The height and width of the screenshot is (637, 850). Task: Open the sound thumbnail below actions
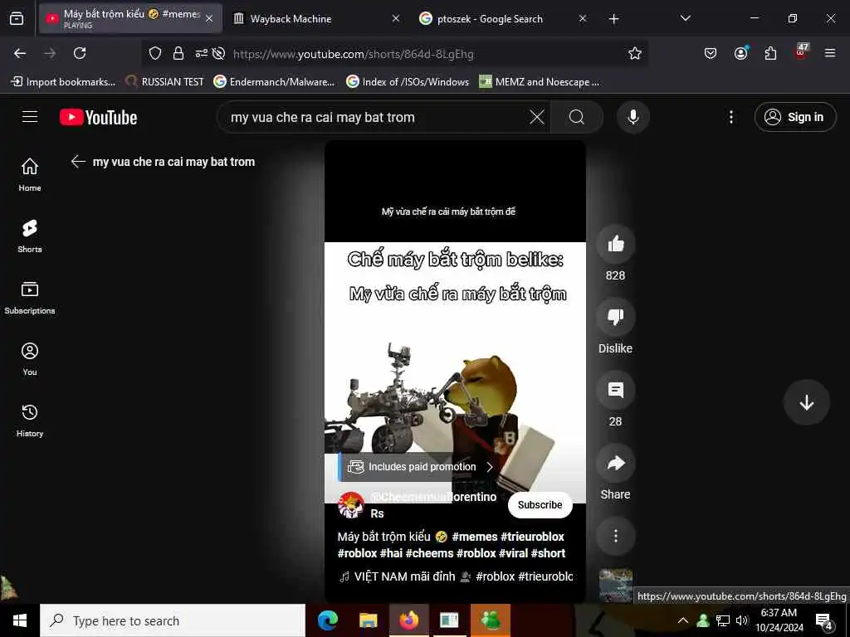pyautogui.click(x=615, y=586)
